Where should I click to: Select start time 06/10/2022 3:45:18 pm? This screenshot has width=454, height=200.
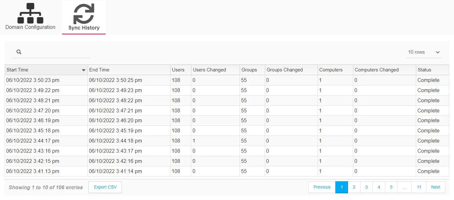click(x=33, y=131)
